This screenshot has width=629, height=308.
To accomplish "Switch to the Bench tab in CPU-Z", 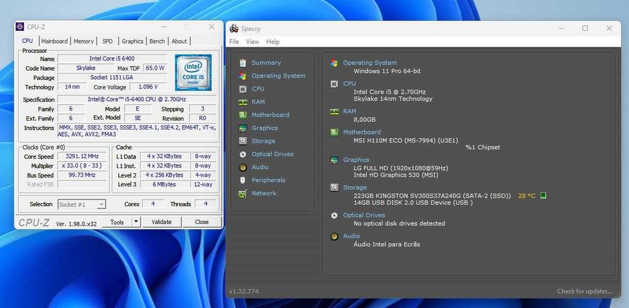I will click(x=157, y=41).
